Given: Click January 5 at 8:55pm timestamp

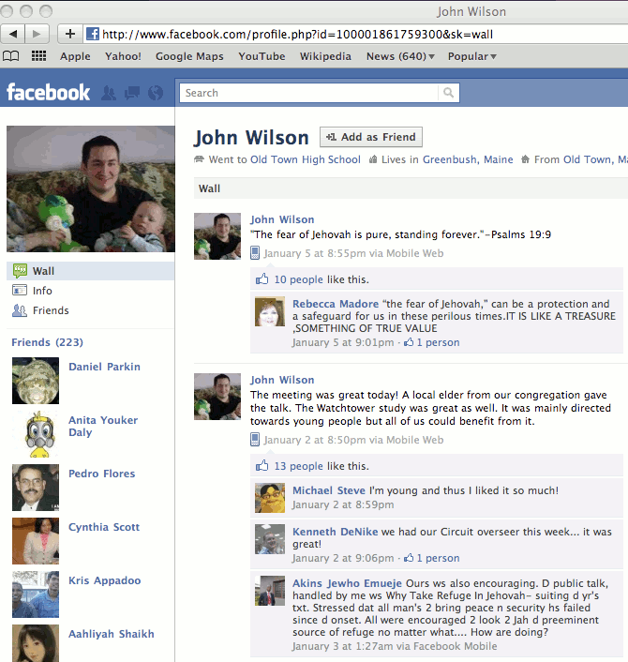Looking at the screenshot, I should click(x=315, y=253).
